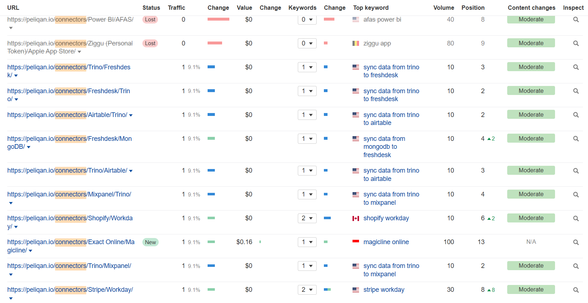The image size is (588, 303).
Task: Inspect the Power BI/AFAS page with magnifier icon
Action: 576,20
